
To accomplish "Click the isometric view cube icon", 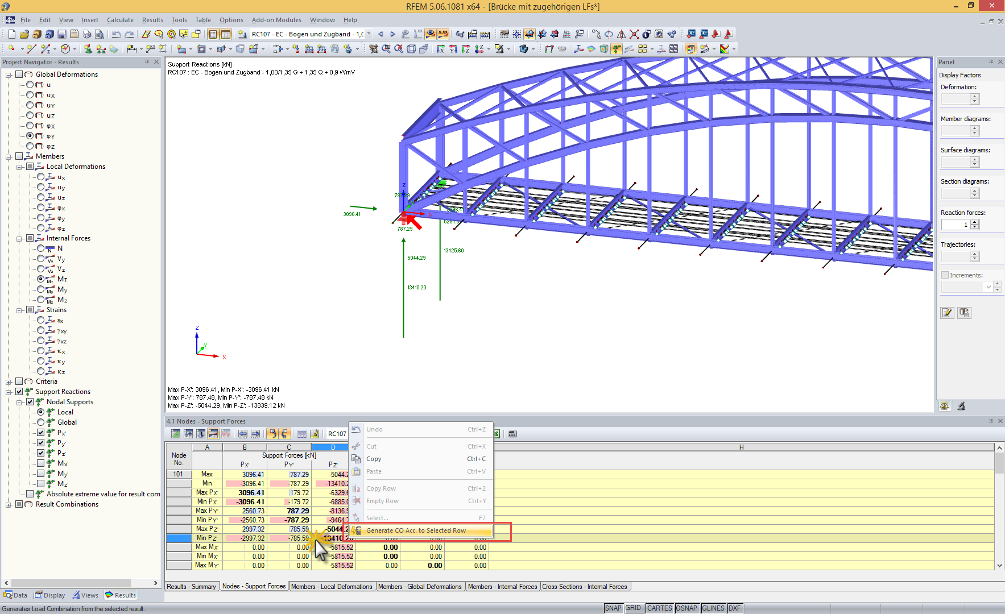I will 411,49.
